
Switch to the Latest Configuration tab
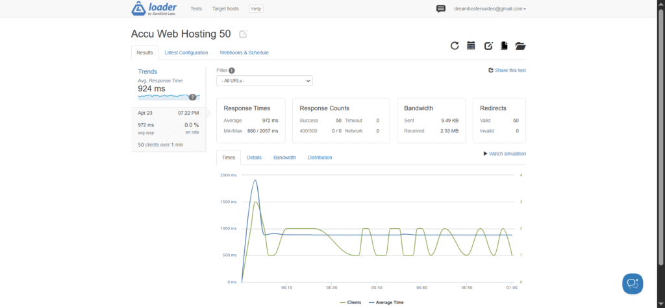coord(186,53)
